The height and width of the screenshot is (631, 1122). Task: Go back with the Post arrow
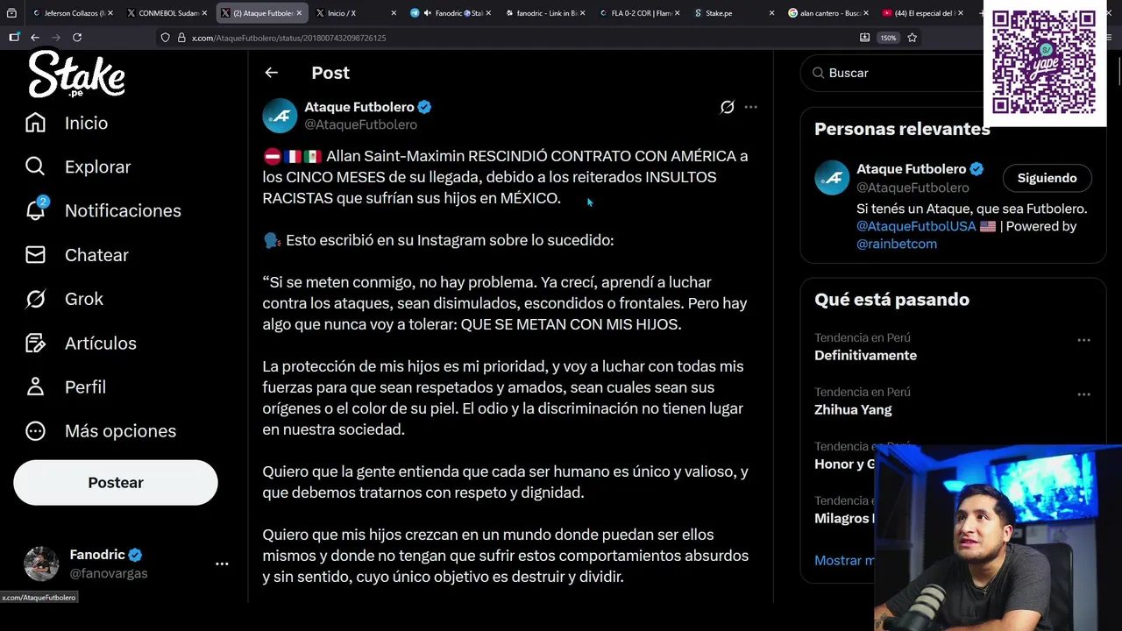click(x=271, y=73)
